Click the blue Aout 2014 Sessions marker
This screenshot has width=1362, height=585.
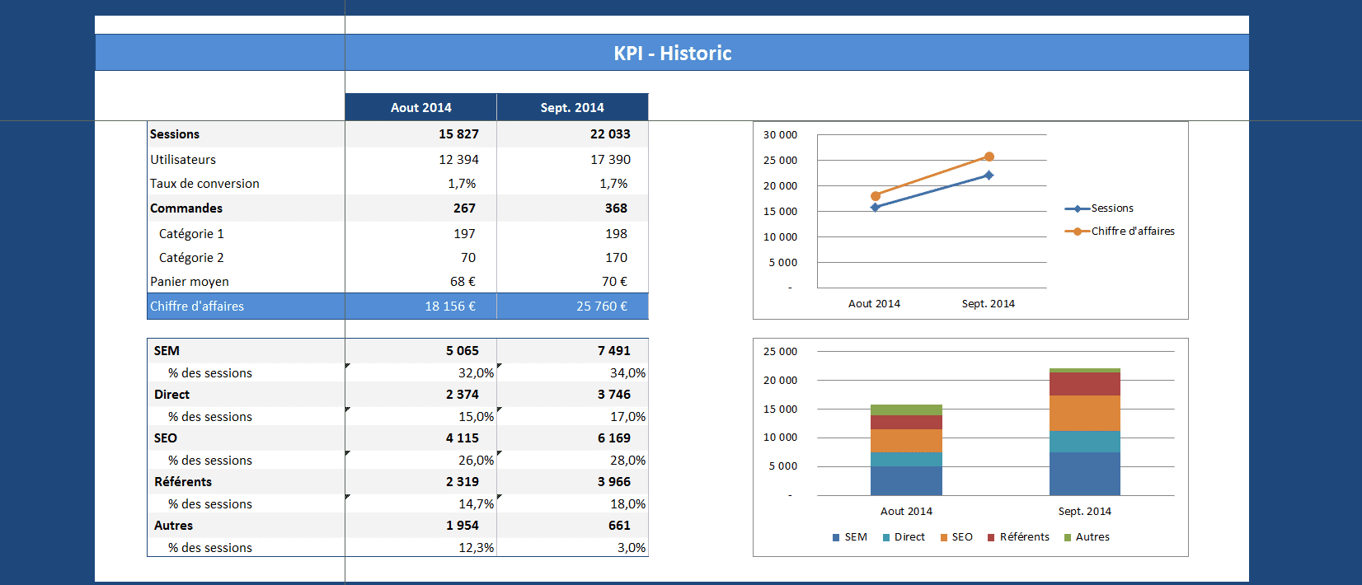(x=876, y=208)
